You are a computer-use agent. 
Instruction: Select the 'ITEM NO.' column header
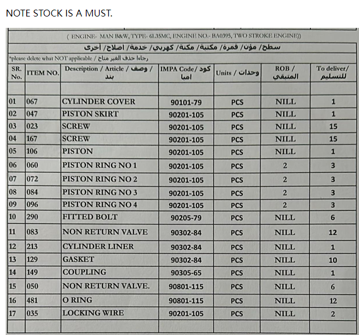point(43,73)
